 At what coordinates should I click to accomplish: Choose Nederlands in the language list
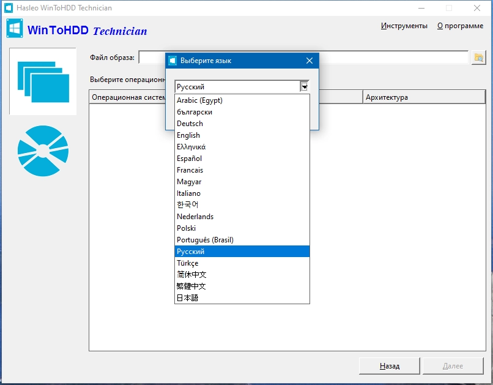pyautogui.click(x=242, y=217)
